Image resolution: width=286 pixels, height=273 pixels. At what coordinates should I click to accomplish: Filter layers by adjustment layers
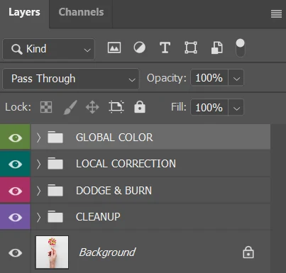tap(140, 48)
